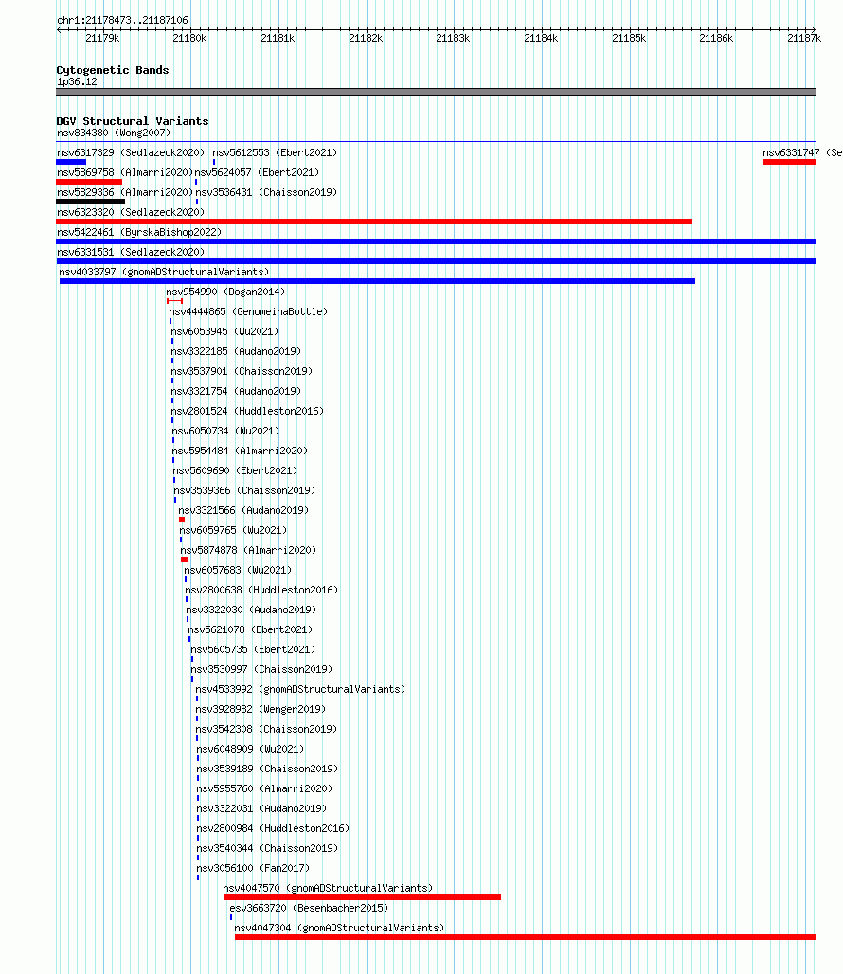Select the nsv3928982 (Wenger2019) label
Image resolution: width=843 pixels, height=974 pixels.
(260, 709)
